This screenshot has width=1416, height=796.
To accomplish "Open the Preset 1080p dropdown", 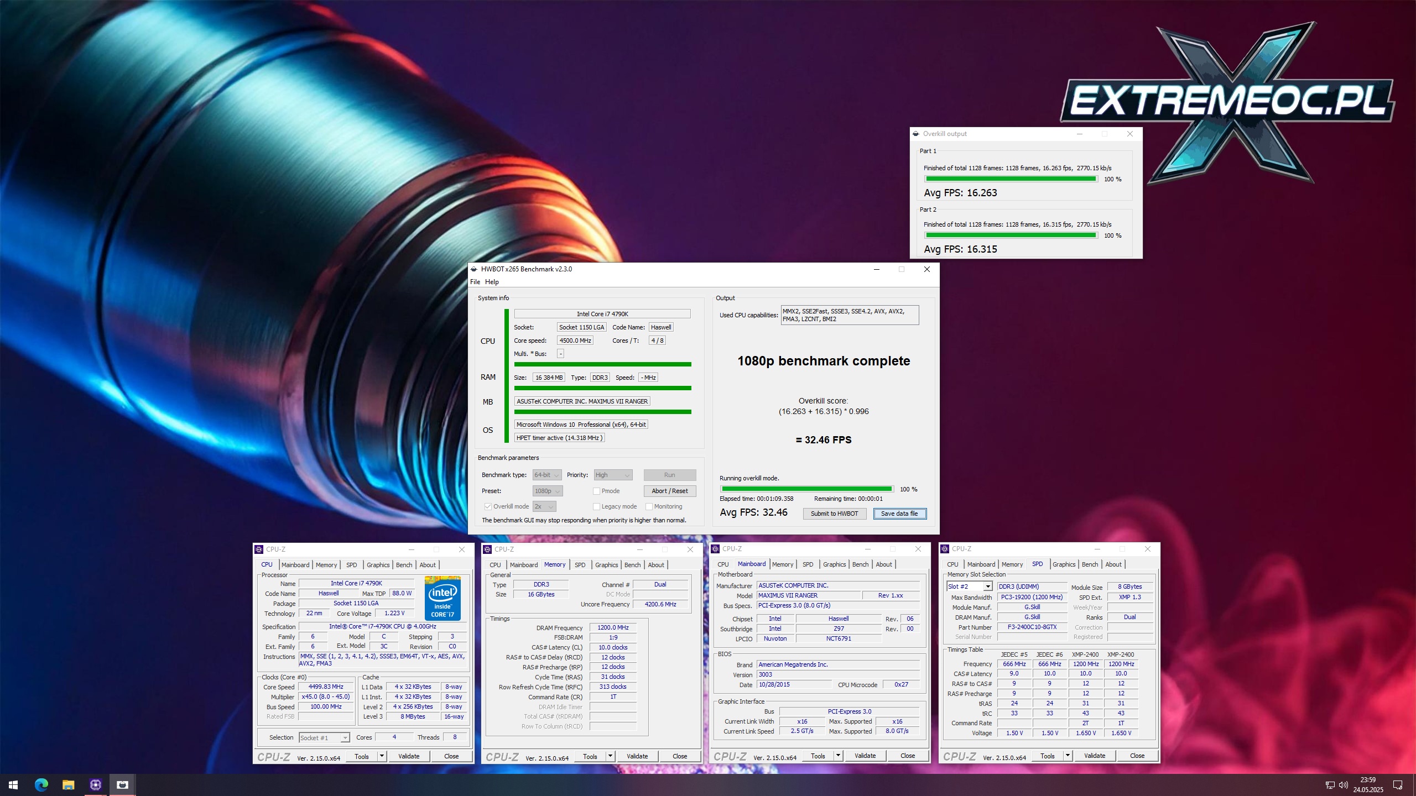I will click(547, 491).
